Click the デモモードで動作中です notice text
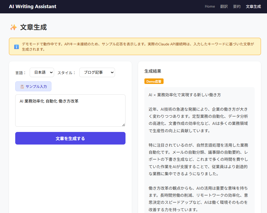This screenshot has width=267, height=213. (138, 47)
